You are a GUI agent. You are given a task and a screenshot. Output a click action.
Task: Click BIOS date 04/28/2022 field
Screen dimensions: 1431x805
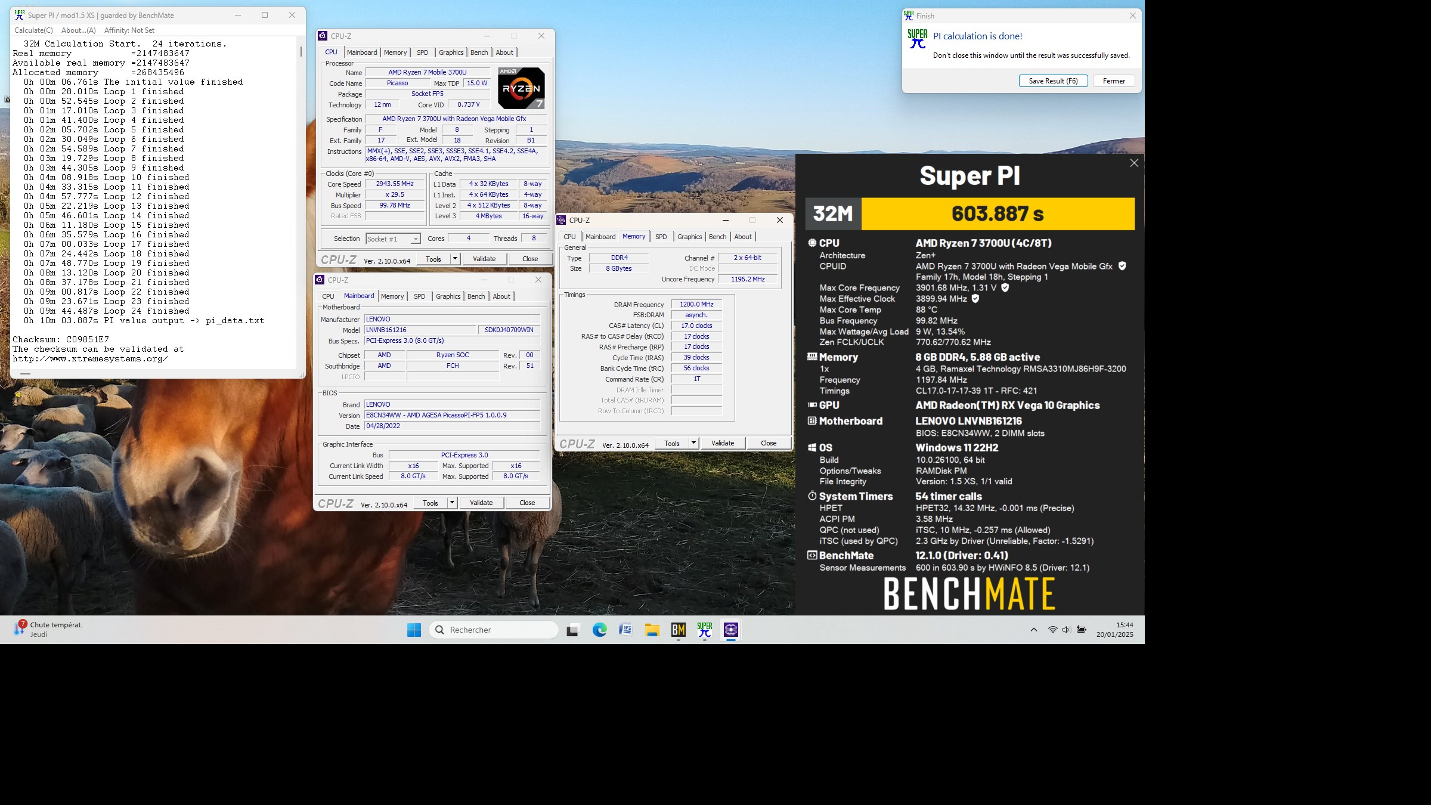(x=452, y=426)
